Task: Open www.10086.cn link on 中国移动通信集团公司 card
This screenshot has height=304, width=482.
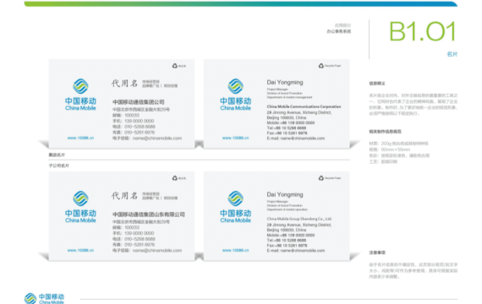Action: pos(80,138)
